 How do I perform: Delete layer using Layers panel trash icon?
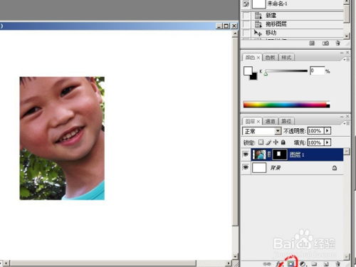click(x=337, y=263)
